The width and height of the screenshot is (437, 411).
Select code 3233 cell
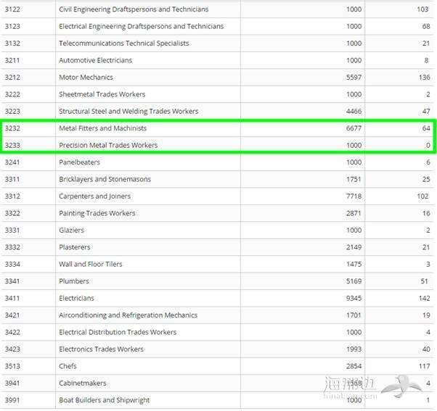[12, 145]
